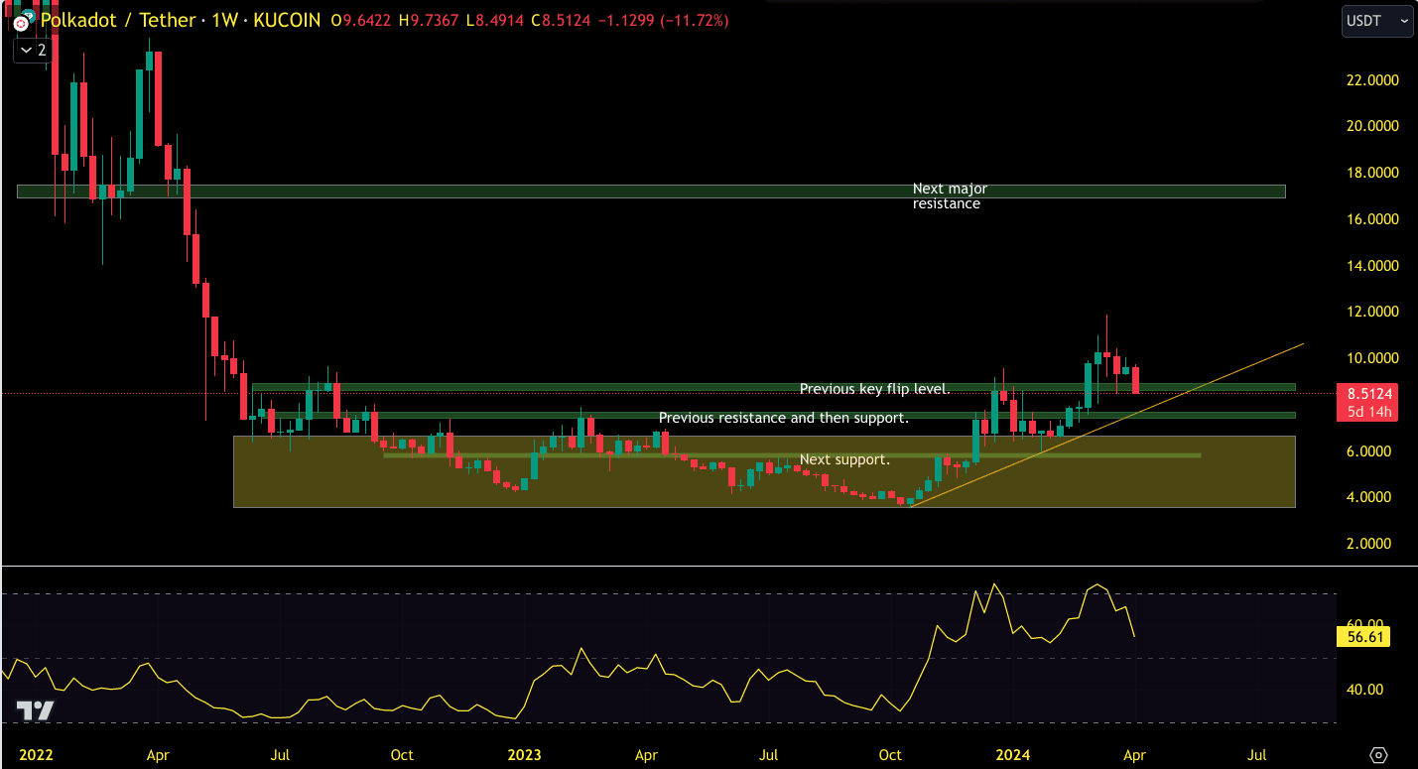Image resolution: width=1418 pixels, height=769 pixels.
Task: Click the 2023 label on time axis
Action: 525,755
